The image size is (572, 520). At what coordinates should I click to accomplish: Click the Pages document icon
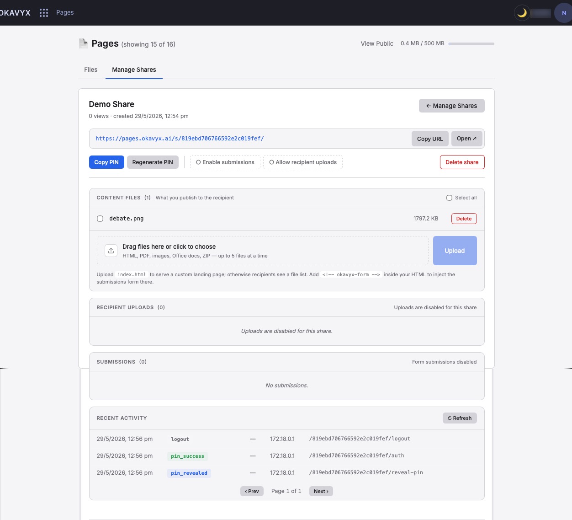[x=83, y=43]
